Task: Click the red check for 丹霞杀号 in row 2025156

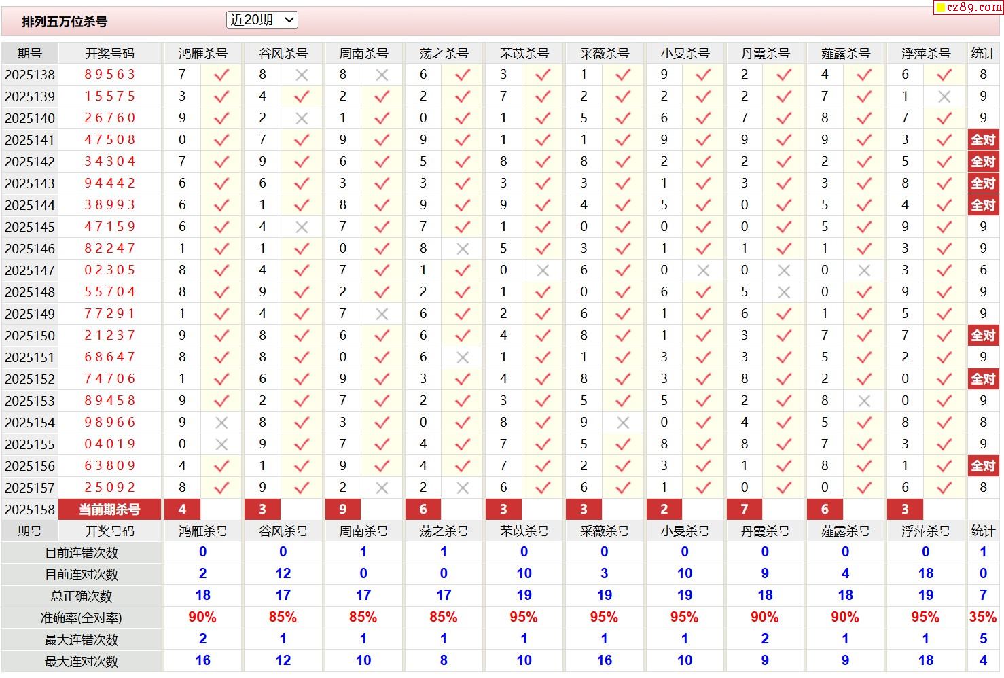Action: coord(784,467)
